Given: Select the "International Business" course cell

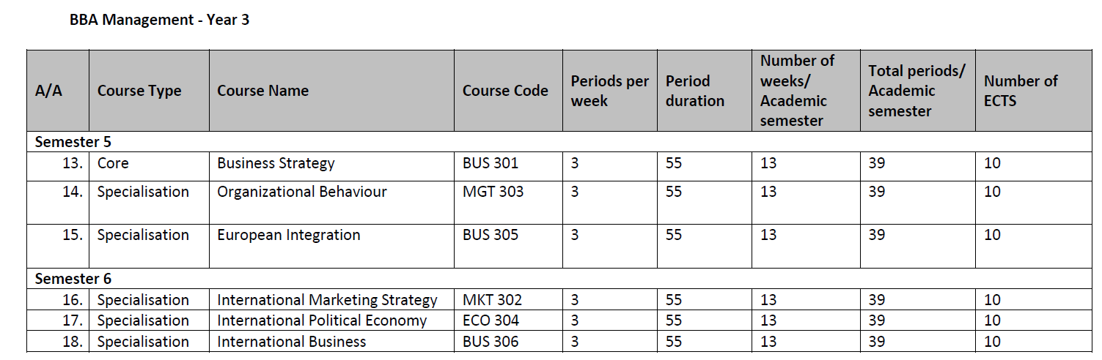Looking at the screenshot, I should (x=291, y=342).
